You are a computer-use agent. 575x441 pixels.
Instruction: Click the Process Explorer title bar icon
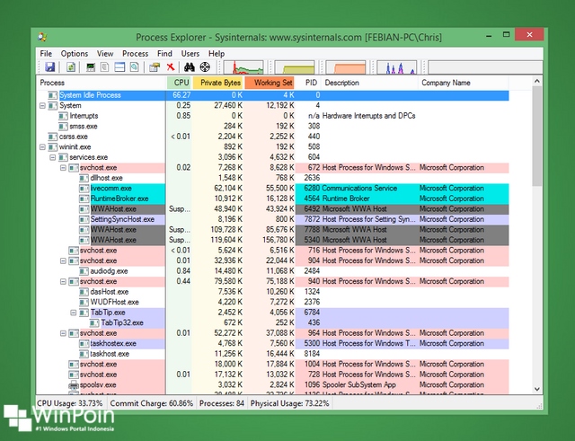(x=42, y=37)
